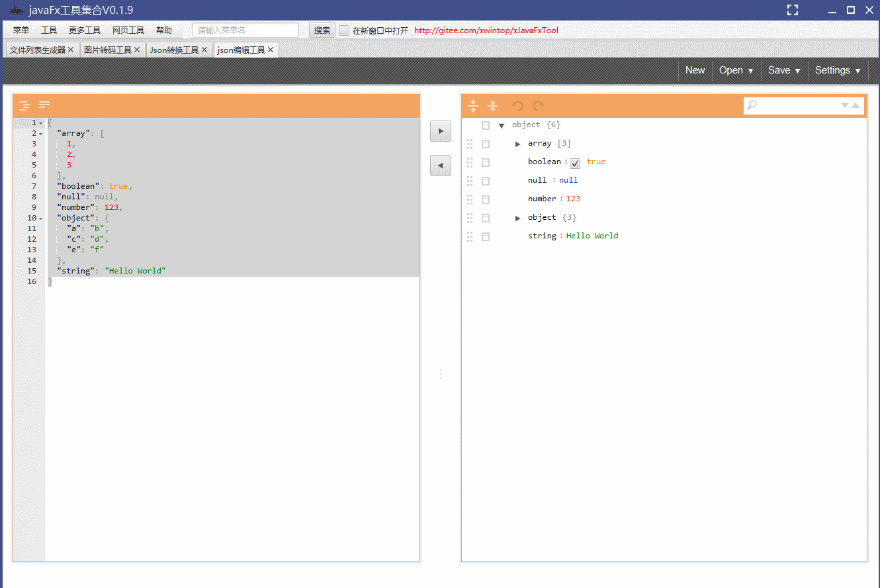Close the 文件列表生成器 tab

[71, 50]
